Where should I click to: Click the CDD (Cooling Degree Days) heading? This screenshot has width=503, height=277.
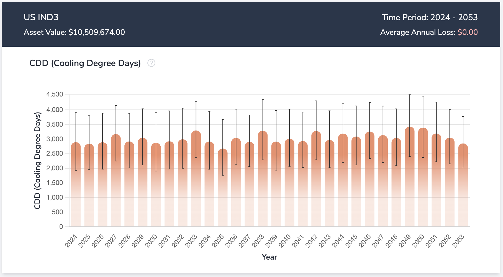[85, 63]
